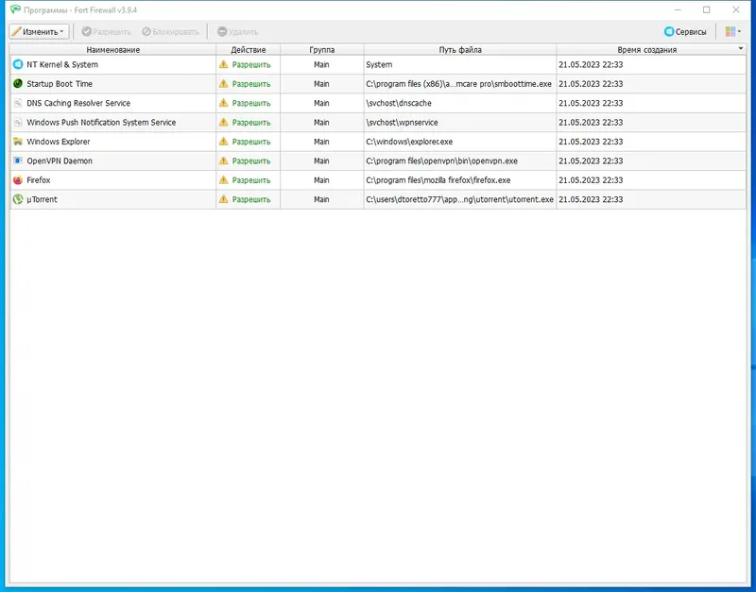Select the Firefox name
Screen dimensions: 756x592
[39, 180]
